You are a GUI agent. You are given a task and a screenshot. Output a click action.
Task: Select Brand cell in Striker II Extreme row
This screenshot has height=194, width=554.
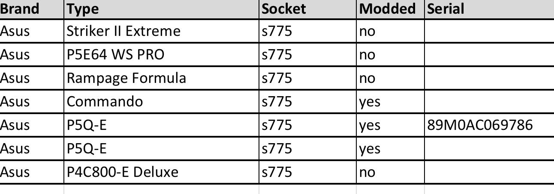tap(32, 31)
